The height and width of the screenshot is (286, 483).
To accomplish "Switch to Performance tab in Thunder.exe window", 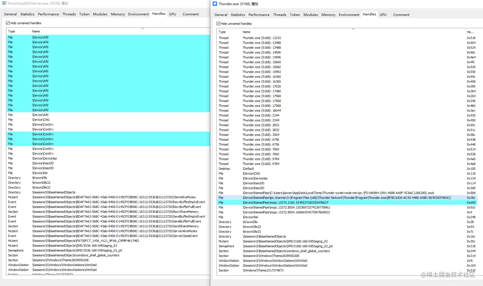I will pyautogui.click(x=259, y=15).
